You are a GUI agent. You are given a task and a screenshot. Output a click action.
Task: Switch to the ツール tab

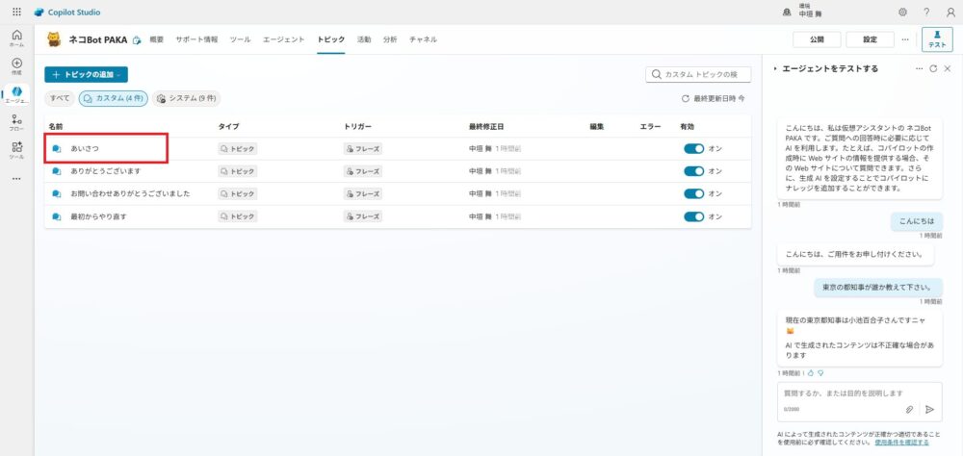pos(240,39)
